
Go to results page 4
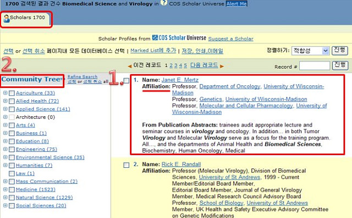tap(180, 66)
